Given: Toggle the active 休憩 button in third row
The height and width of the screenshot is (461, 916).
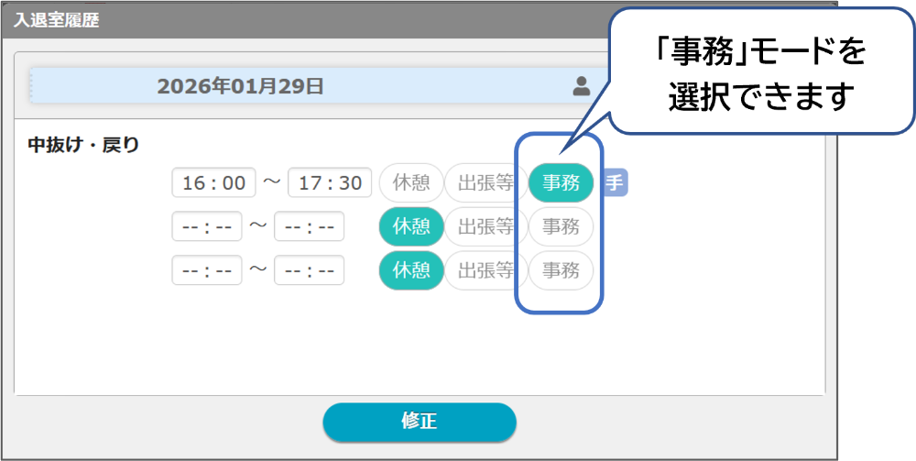Looking at the screenshot, I should (411, 270).
